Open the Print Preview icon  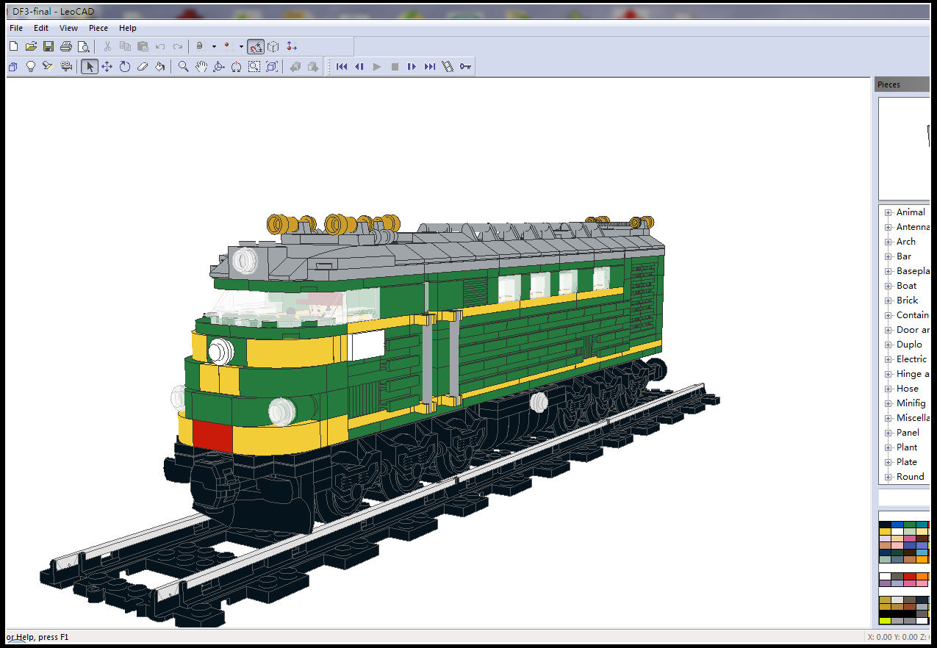pos(84,46)
